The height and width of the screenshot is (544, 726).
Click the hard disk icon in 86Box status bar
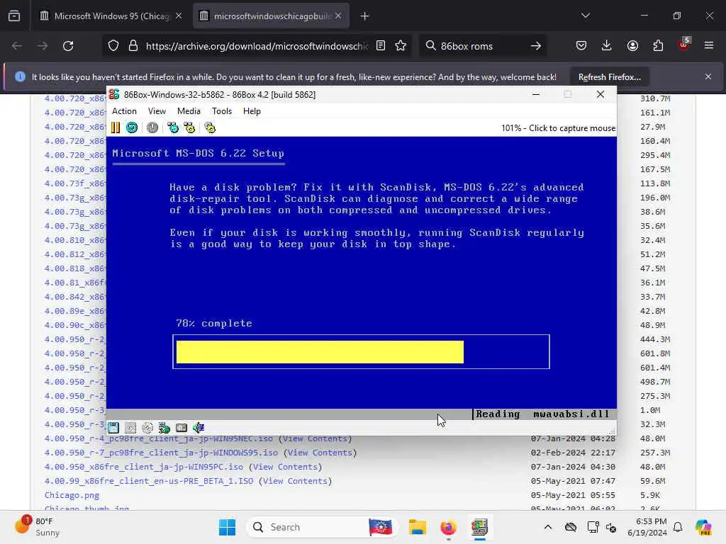pyautogui.click(x=181, y=428)
